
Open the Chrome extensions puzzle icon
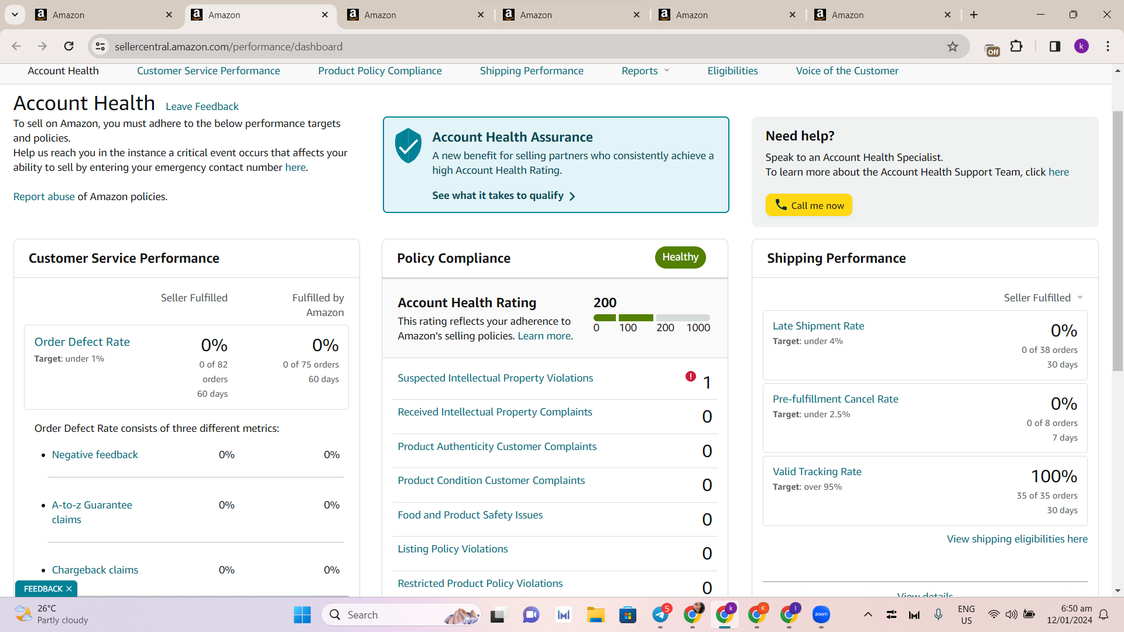pyautogui.click(x=1017, y=46)
